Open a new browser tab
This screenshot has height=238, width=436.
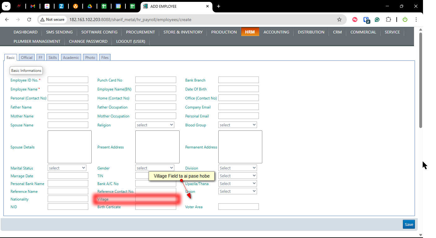pyautogui.click(x=219, y=6)
